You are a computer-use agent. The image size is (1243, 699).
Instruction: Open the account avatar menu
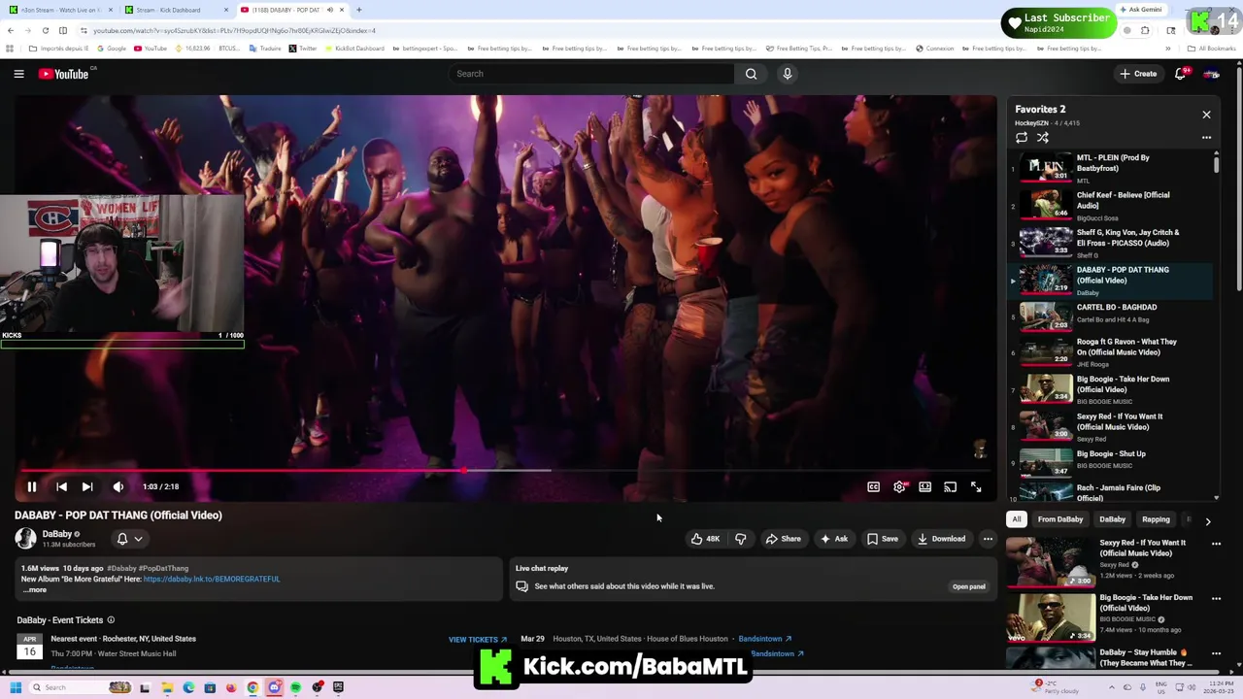1211,74
